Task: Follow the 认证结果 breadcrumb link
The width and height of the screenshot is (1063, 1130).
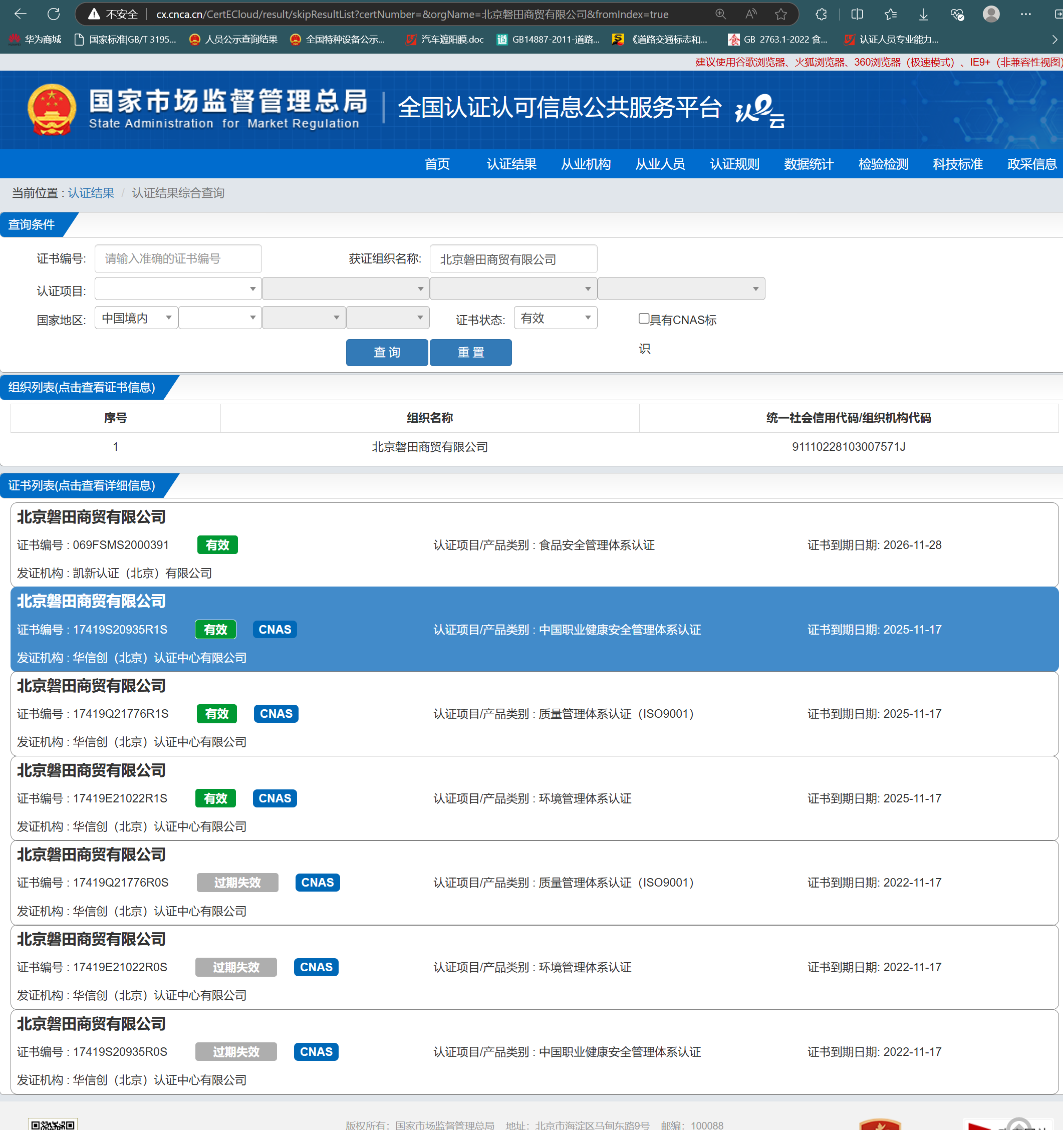Action: coord(91,193)
